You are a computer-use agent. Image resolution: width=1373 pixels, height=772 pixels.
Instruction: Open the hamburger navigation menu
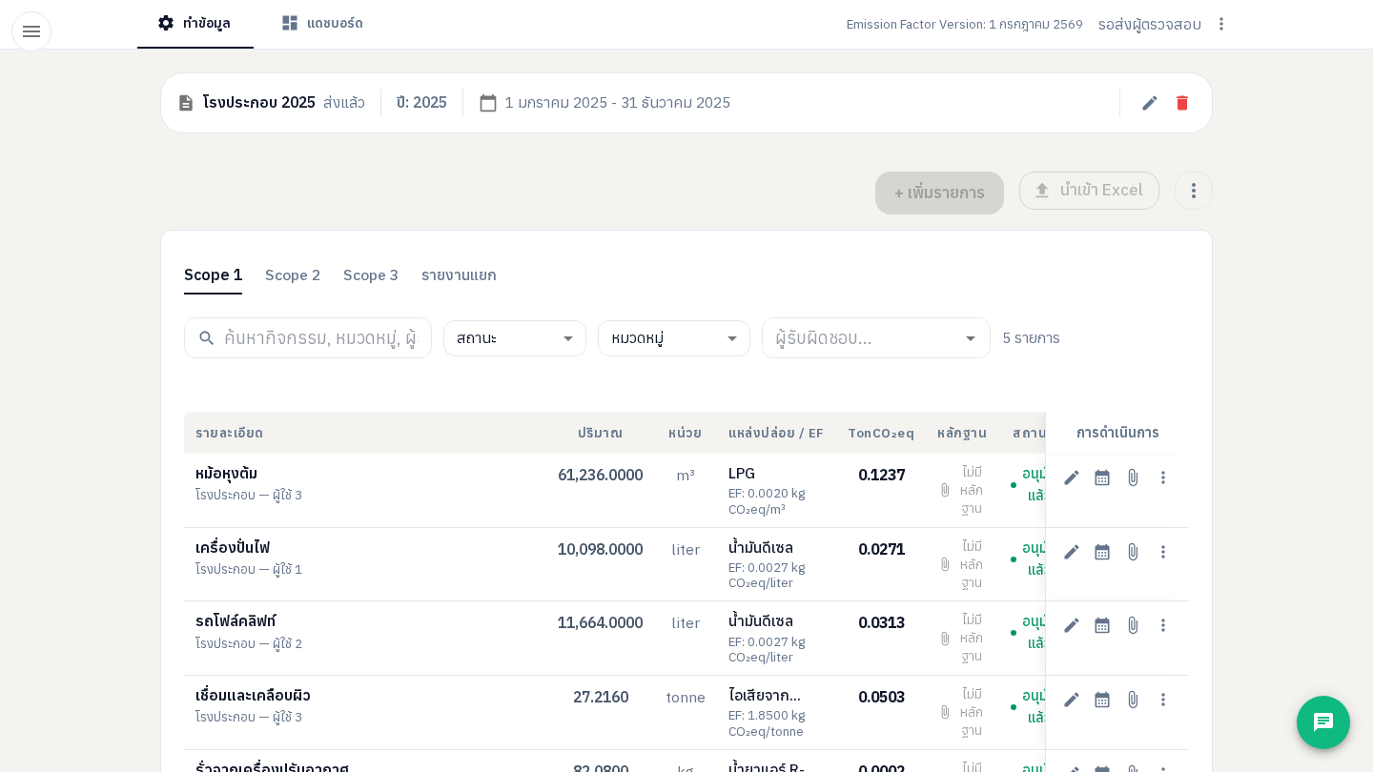31,31
